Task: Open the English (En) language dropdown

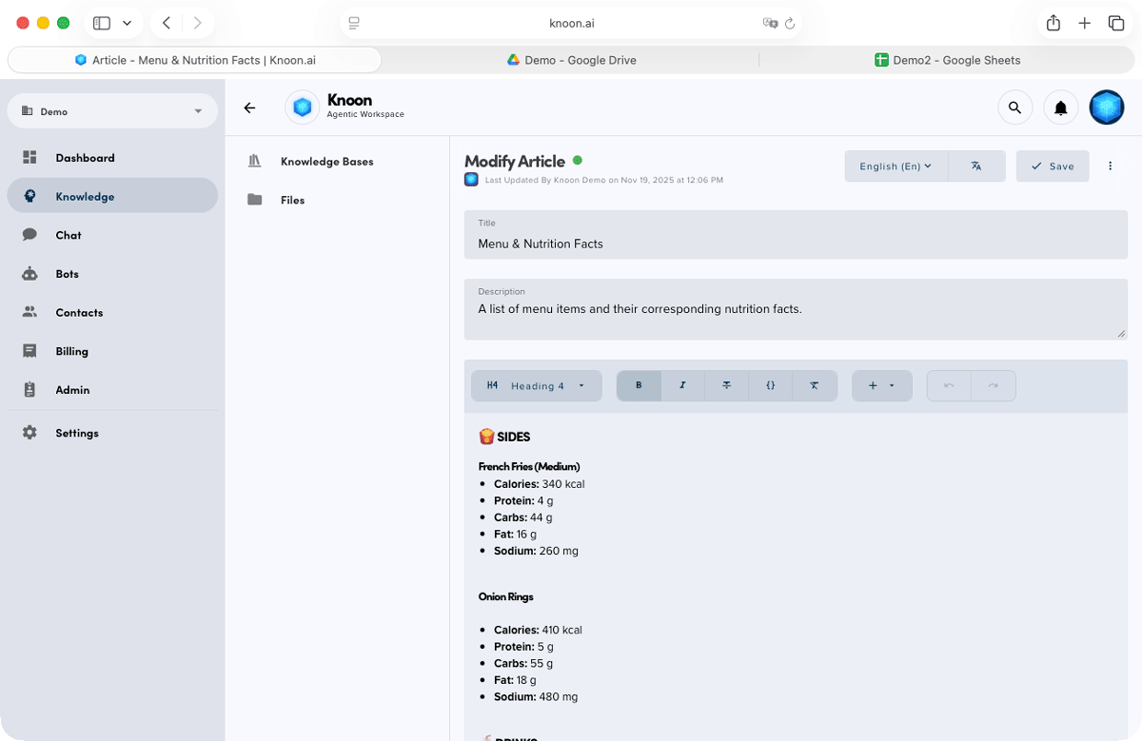Action: pyautogui.click(x=896, y=166)
